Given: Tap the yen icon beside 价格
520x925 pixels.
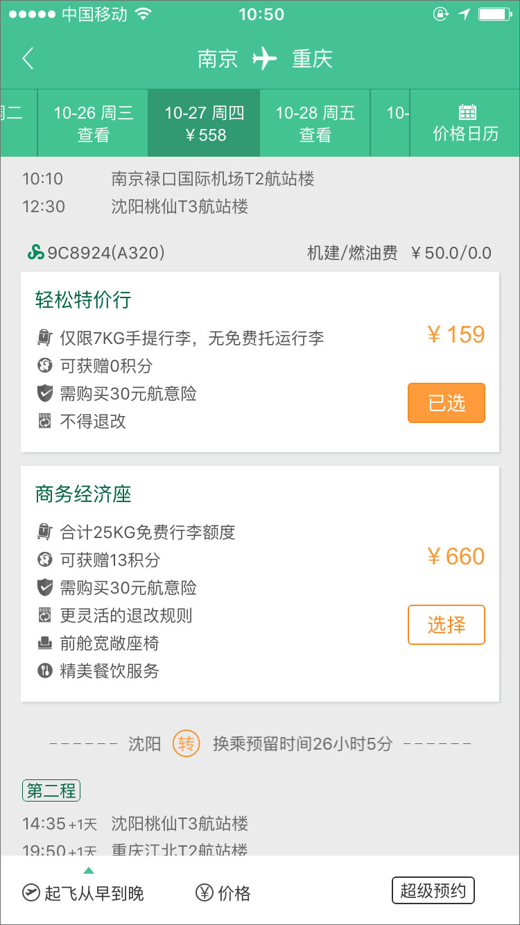Looking at the screenshot, I should tap(204, 892).
